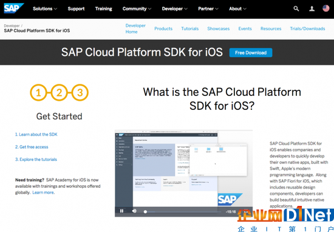The image size is (334, 232).
Task: Open the user account icon
Action: click(x=312, y=9)
